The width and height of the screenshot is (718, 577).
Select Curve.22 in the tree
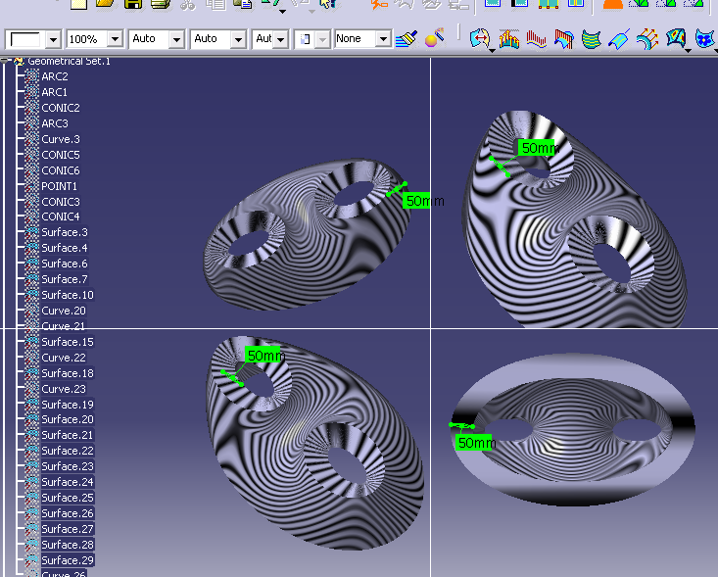click(x=64, y=358)
